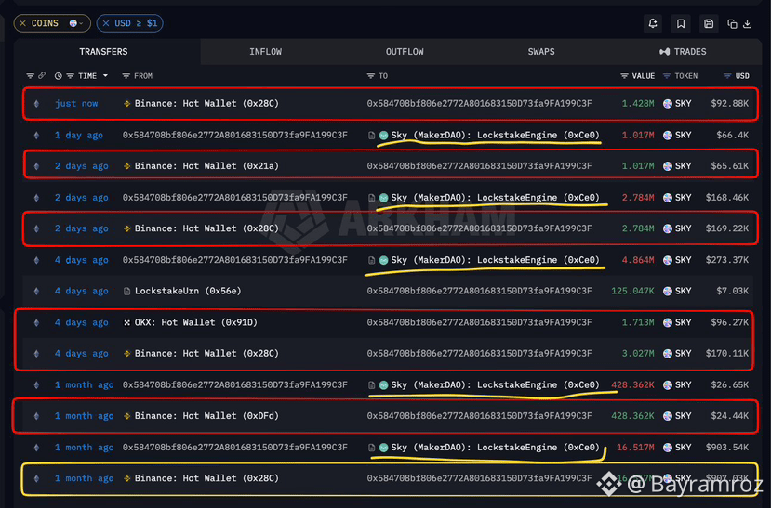Click the 4.864M value cell
Viewport: 771px width, 508px height.
pyautogui.click(x=638, y=260)
